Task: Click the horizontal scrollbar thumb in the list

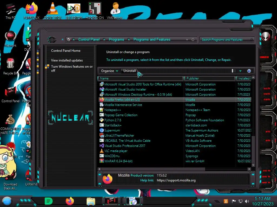Action: click(x=153, y=169)
